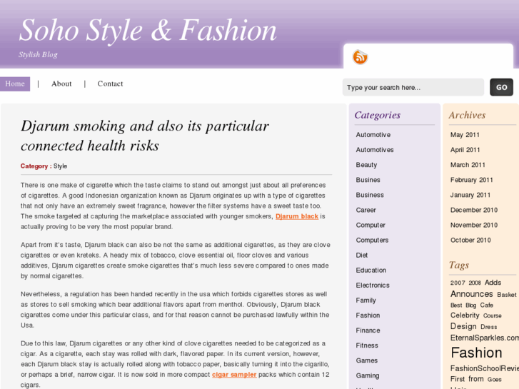
Task: Open the January 2011 archive
Action: pyautogui.click(x=470, y=195)
